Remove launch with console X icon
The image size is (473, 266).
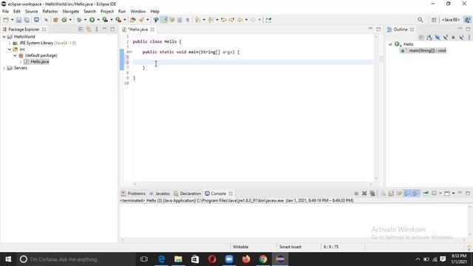[x=364, y=194]
